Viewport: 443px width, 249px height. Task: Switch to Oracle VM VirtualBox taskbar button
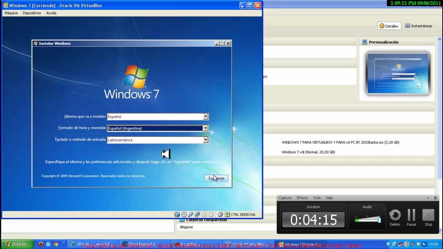(248, 244)
